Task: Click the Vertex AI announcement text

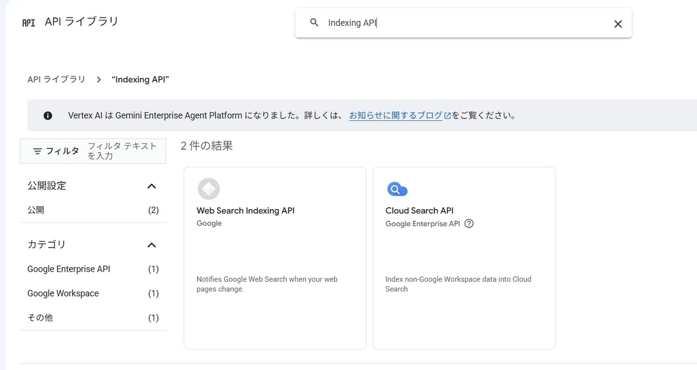Action: pyautogui.click(x=292, y=116)
